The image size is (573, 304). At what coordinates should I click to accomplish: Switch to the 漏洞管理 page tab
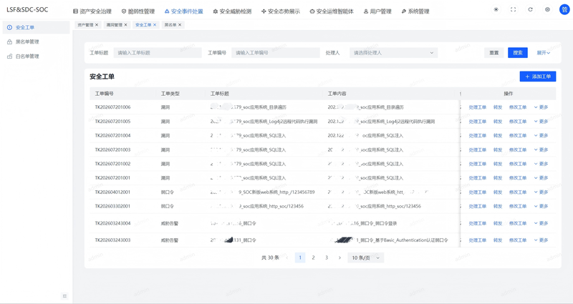(x=114, y=25)
